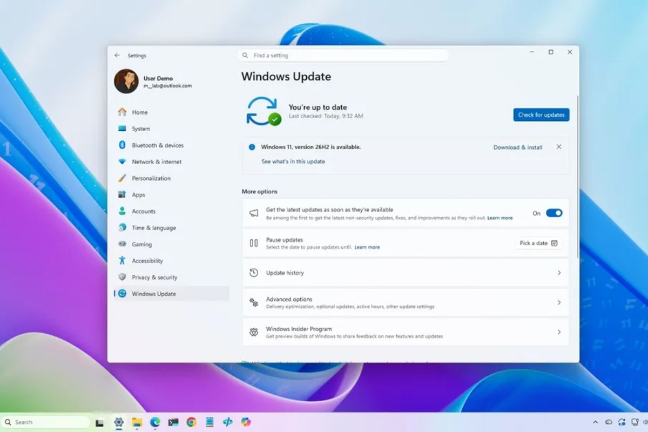648x432 pixels.
Task: Click Learn more under latest updates
Action: pos(500,218)
